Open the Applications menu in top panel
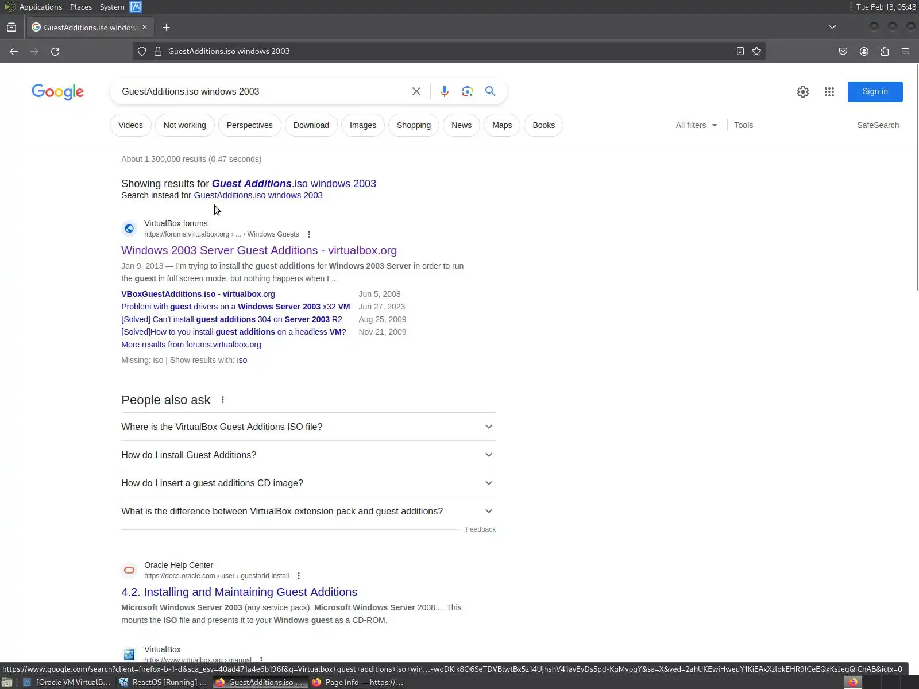Image resolution: width=919 pixels, height=689 pixels. coord(40,7)
